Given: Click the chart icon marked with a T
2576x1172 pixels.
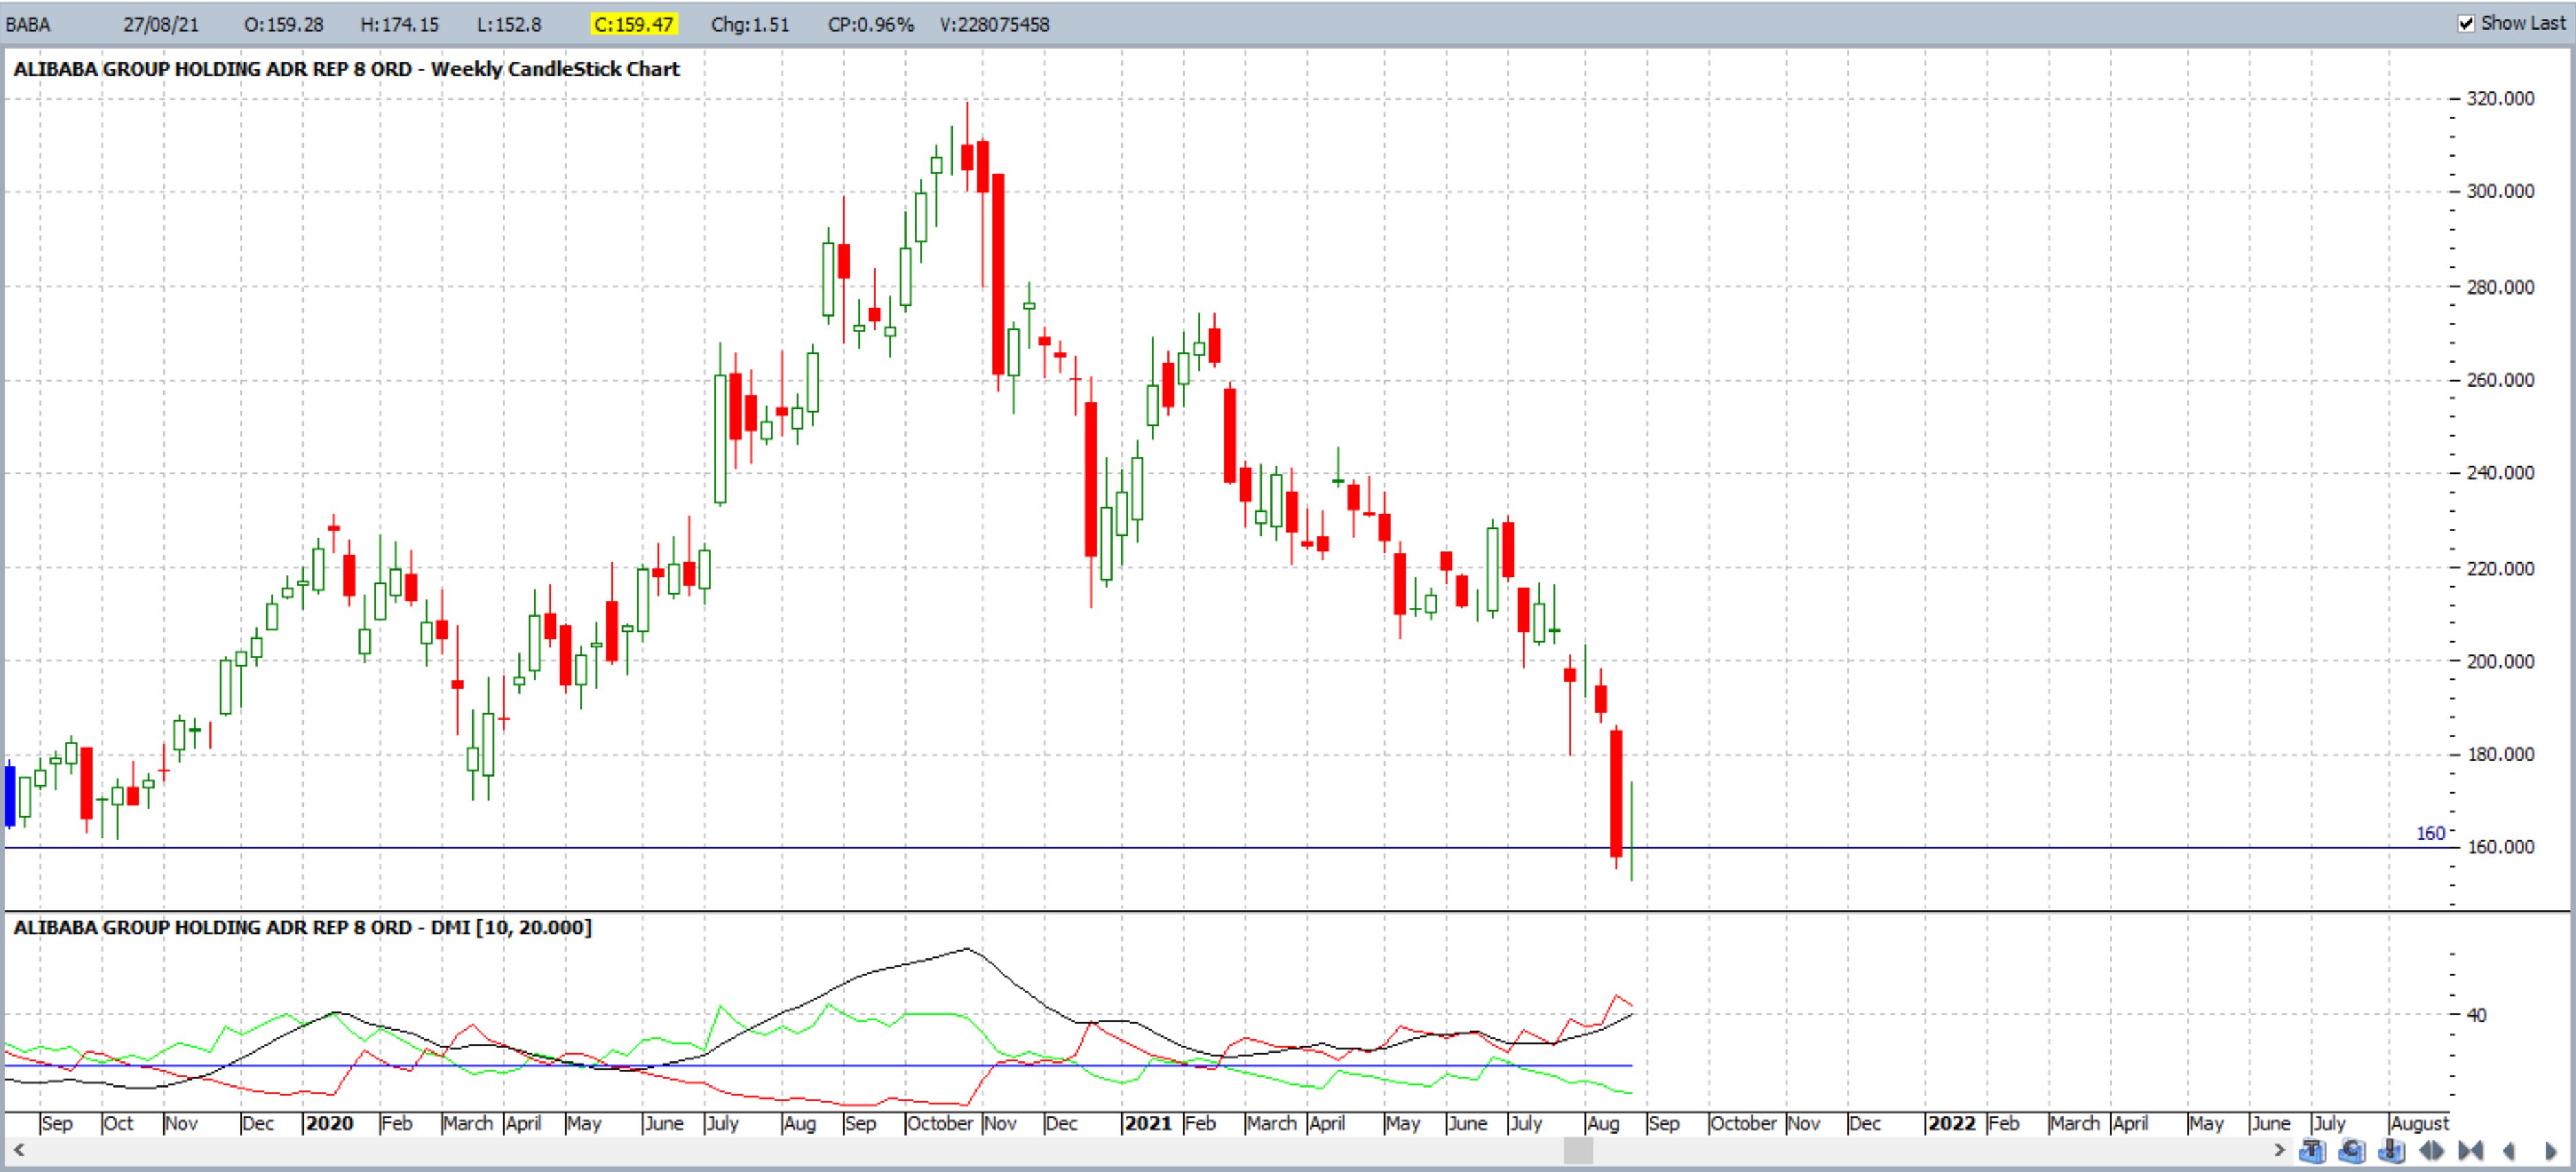Looking at the screenshot, I should [2312, 1151].
